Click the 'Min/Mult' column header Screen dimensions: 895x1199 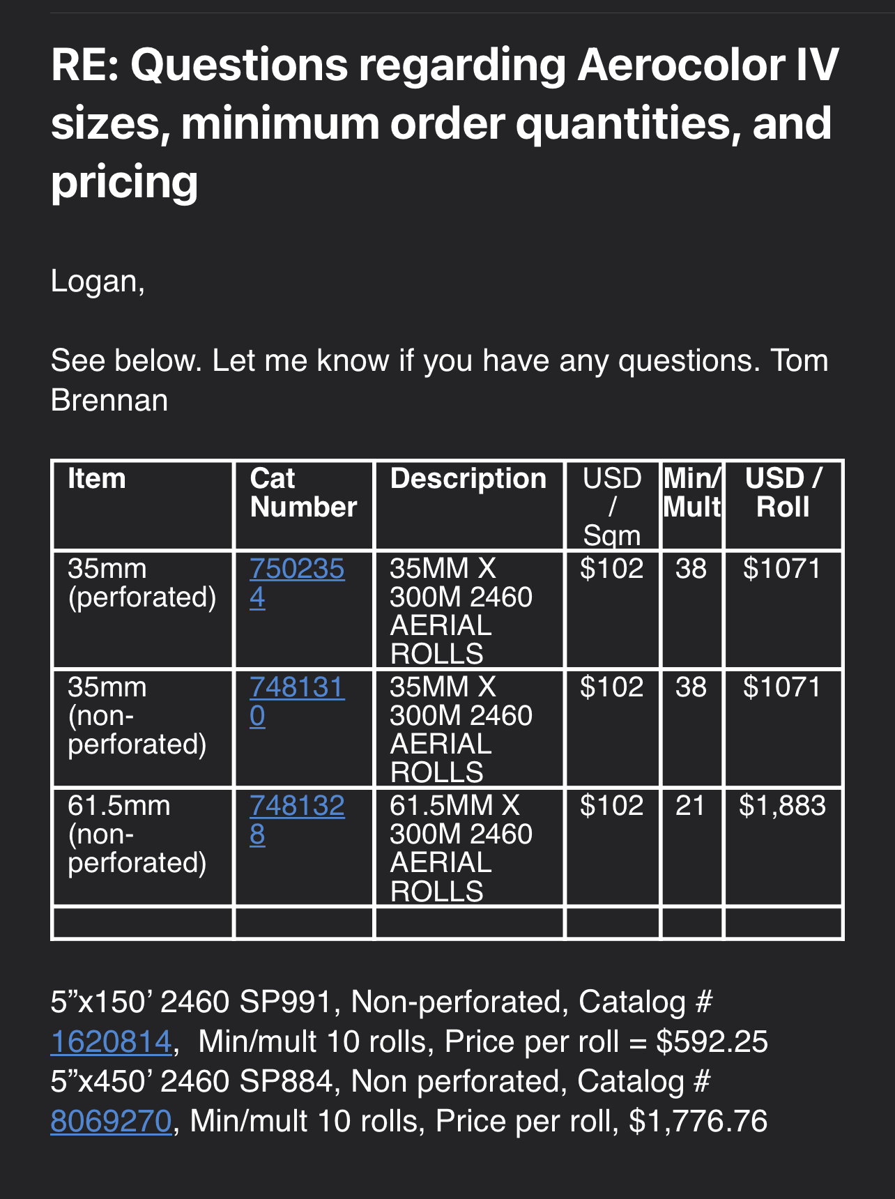(691, 493)
